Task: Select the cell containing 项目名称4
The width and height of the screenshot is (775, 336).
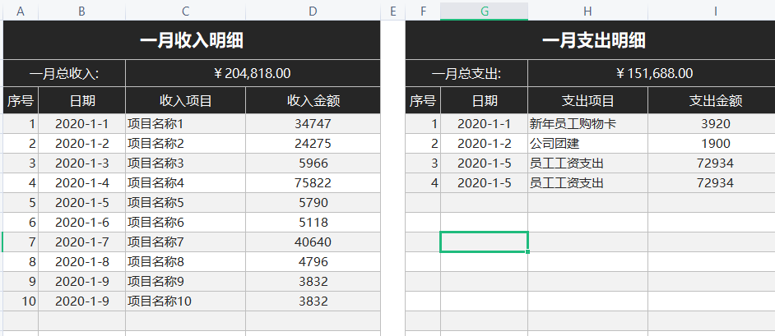Action: [x=185, y=182]
